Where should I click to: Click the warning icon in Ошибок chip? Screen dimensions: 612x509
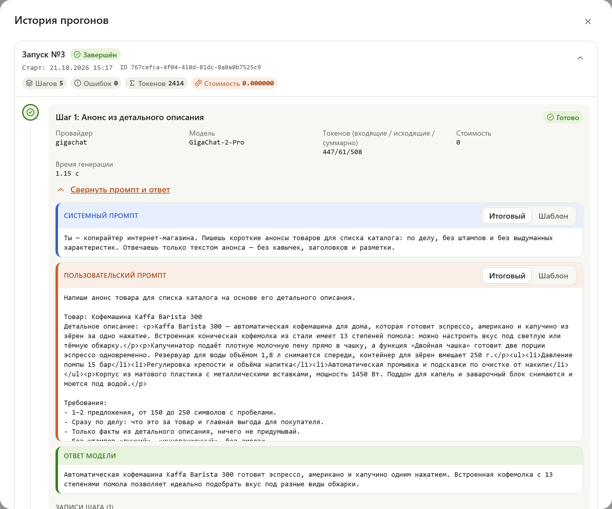pos(78,83)
